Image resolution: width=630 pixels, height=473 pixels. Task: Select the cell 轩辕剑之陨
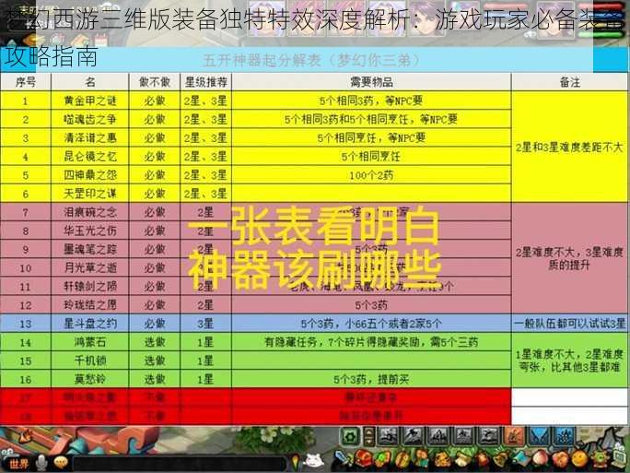pyautogui.click(x=90, y=287)
